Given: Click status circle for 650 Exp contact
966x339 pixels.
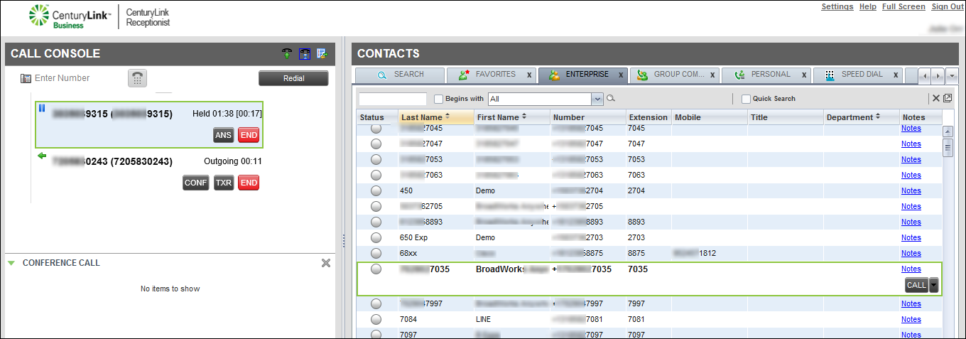Looking at the screenshot, I should point(376,237).
